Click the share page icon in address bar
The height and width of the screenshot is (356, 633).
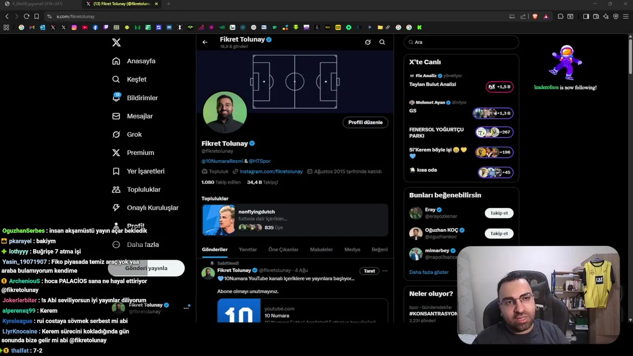[523, 16]
